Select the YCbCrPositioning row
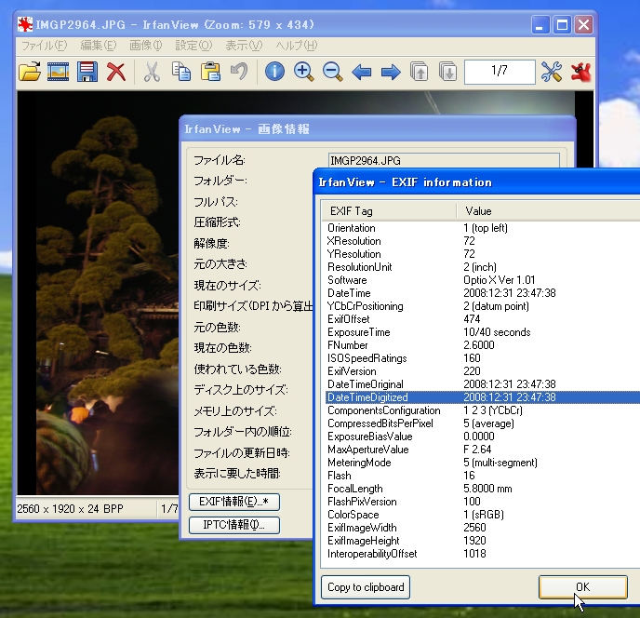The width and height of the screenshot is (640, 618). click(x=483, y=306)
